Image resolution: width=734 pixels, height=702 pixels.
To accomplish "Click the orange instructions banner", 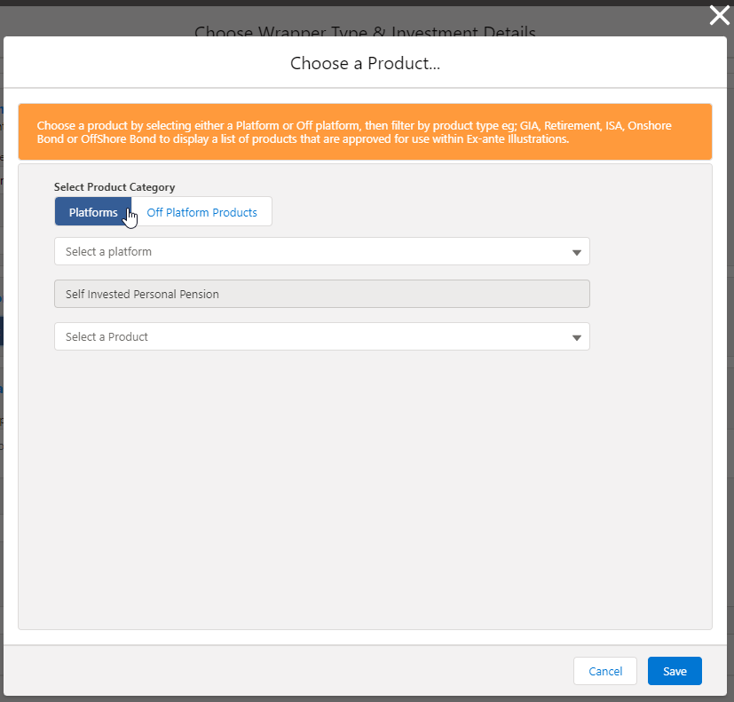I will point(365,131).
